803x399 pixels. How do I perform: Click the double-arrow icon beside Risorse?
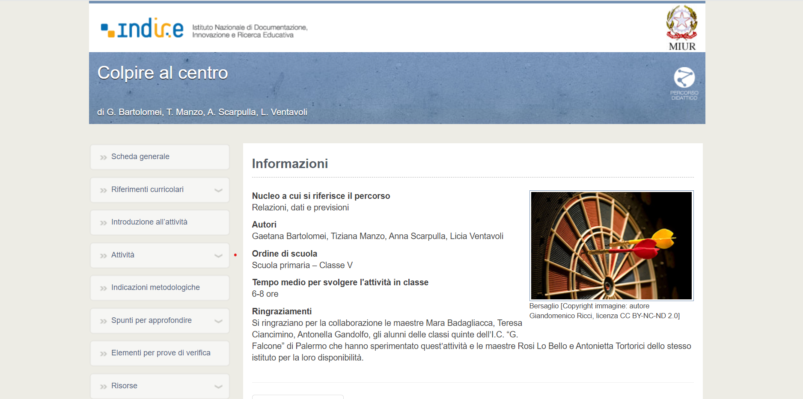point(103,387)
